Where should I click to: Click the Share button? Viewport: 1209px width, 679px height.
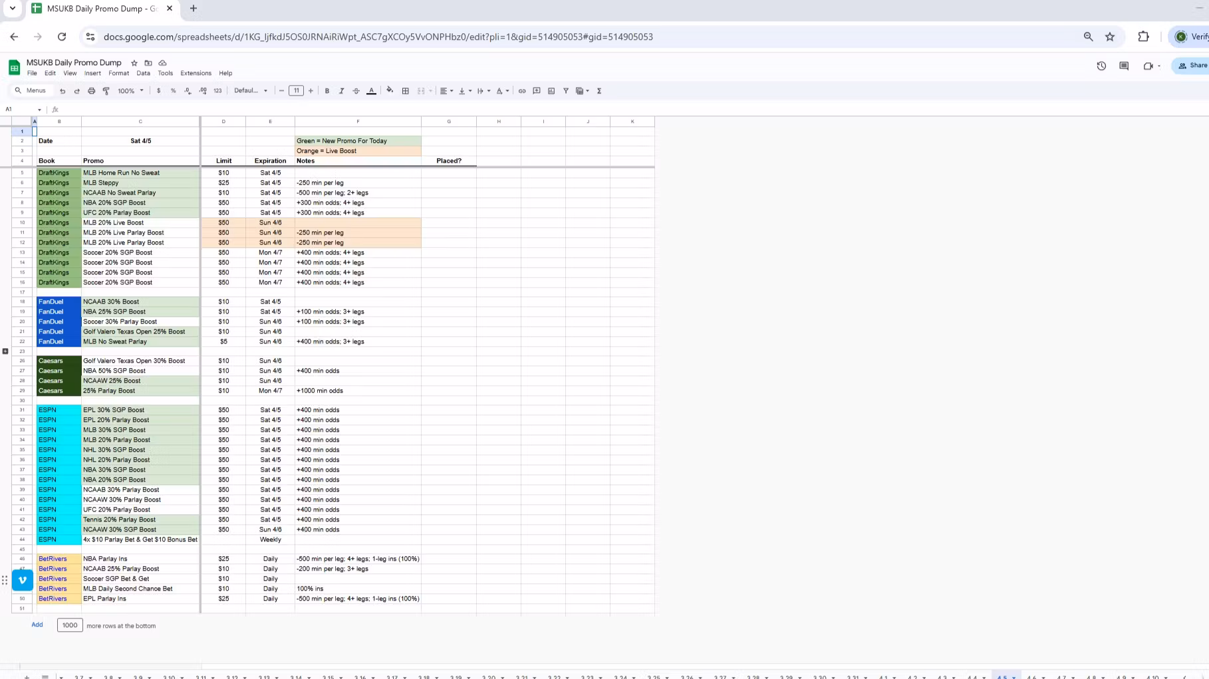coord(1192,66)
